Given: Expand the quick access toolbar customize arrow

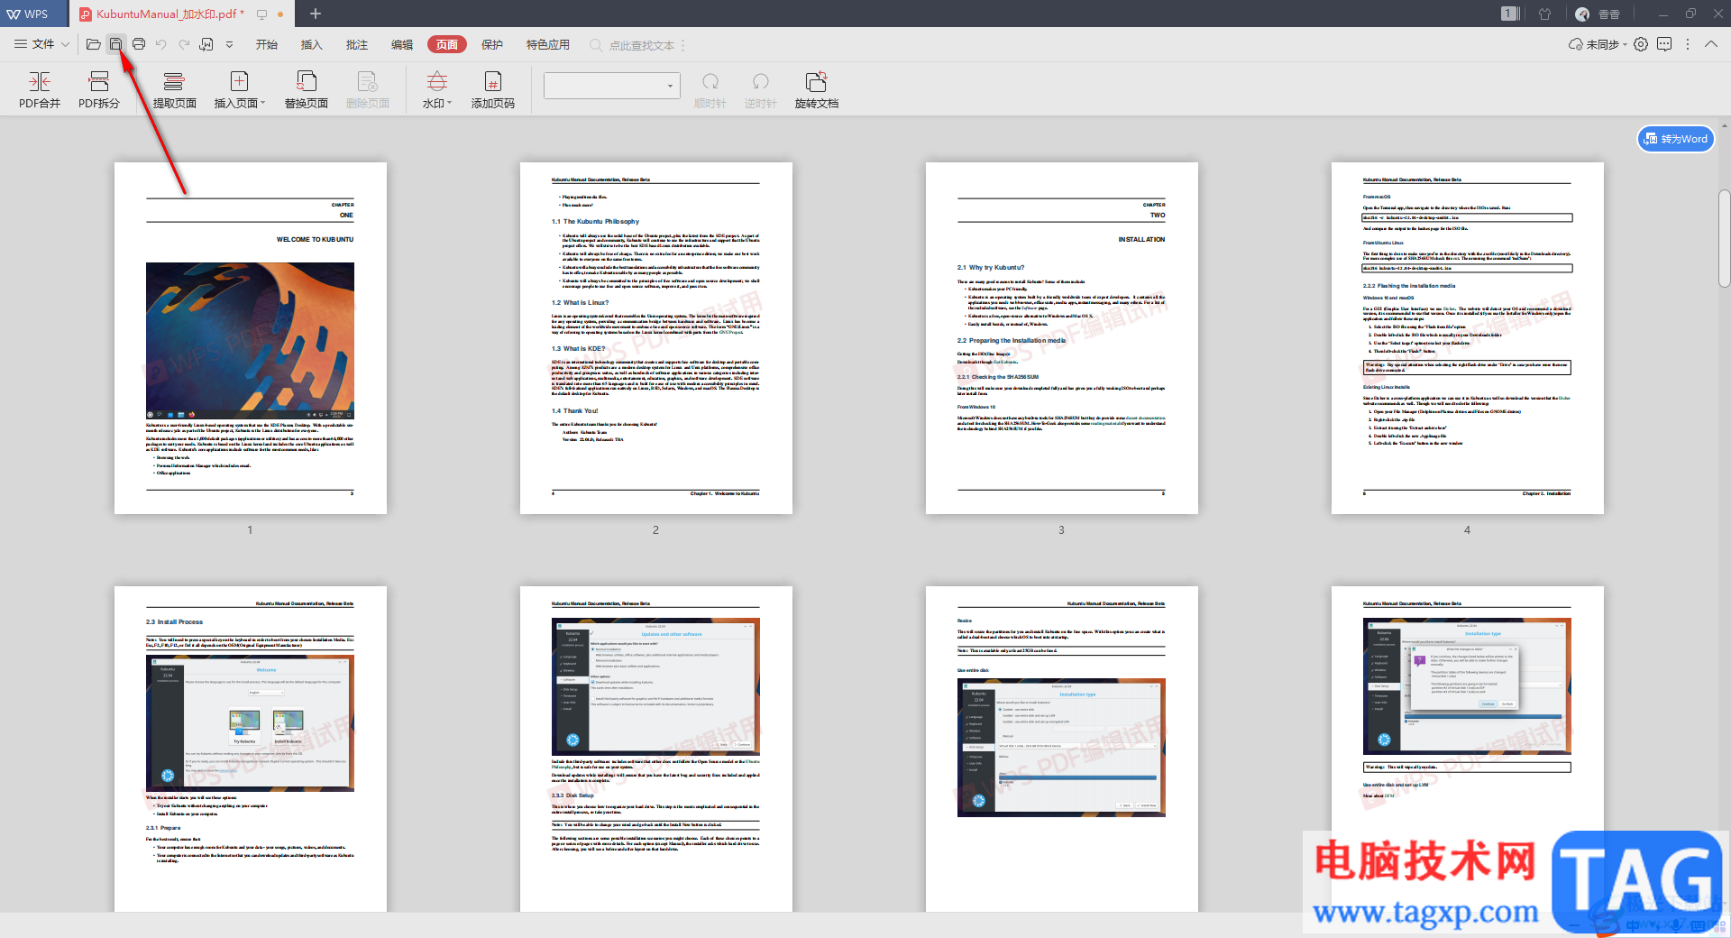Looking at the screenshot, I should (229, 44).
